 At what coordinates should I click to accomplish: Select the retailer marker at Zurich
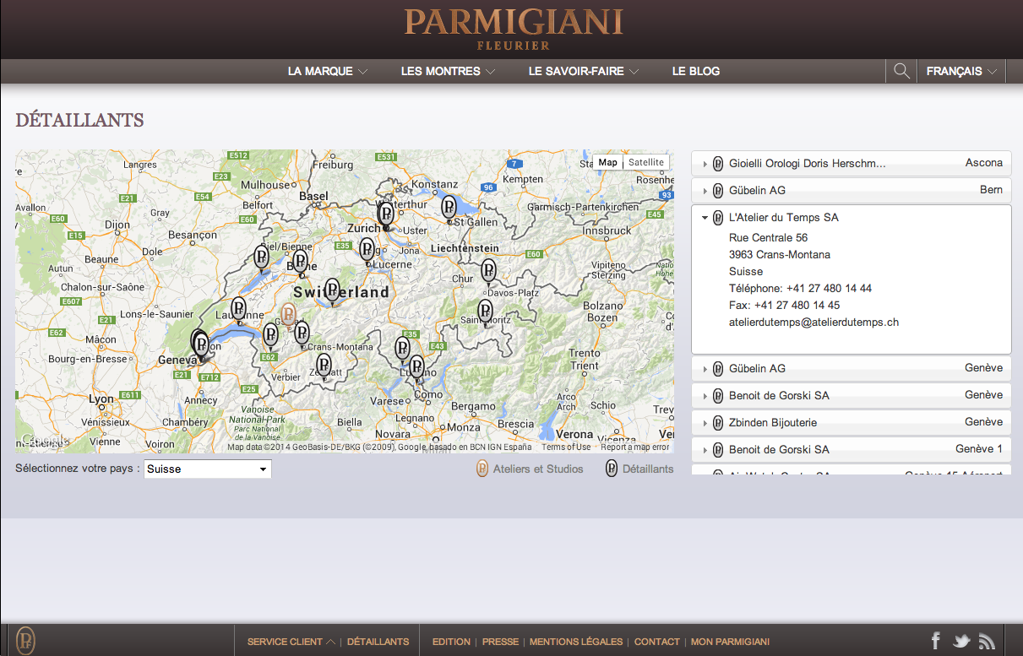click(386, 214)
